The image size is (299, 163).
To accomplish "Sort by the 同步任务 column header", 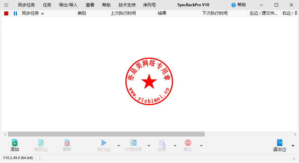I will pyautogui.click(x=48, y=13).
